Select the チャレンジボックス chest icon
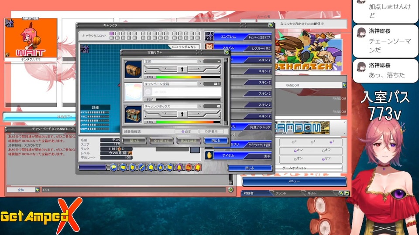419x235 pixels. [x=133, y=114]
